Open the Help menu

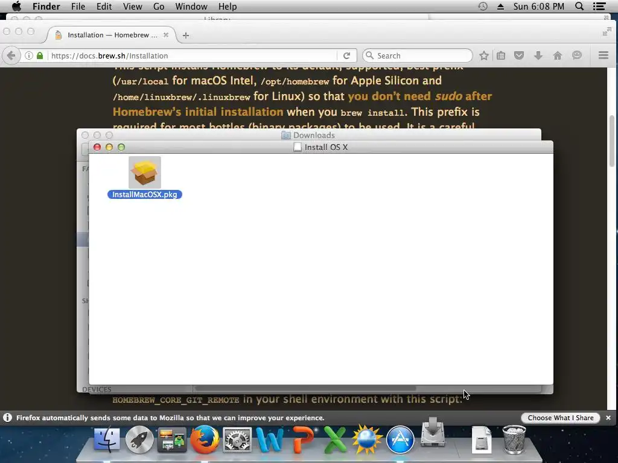(x=228, y=6)
